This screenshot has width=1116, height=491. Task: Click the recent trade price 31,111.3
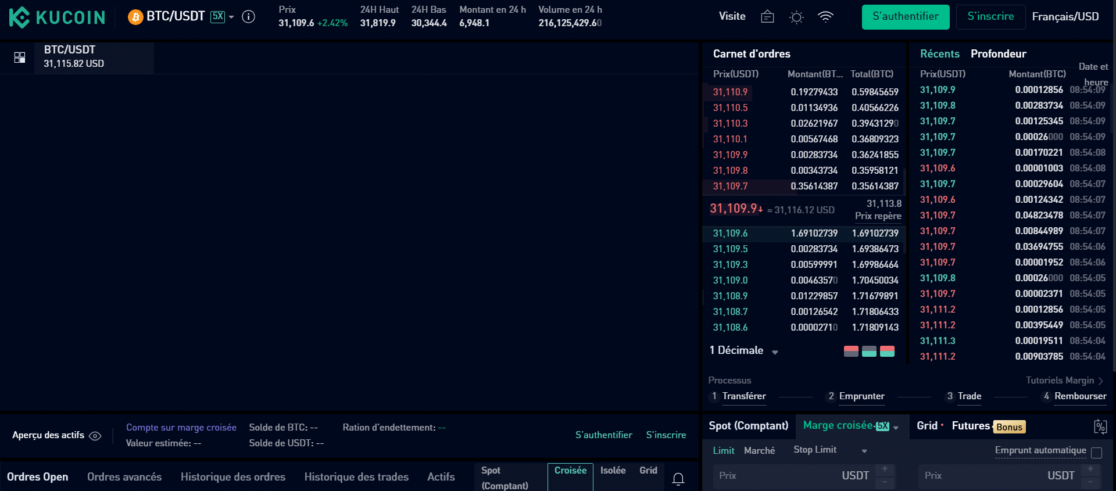pyautogui.click(x=937, y=341)
